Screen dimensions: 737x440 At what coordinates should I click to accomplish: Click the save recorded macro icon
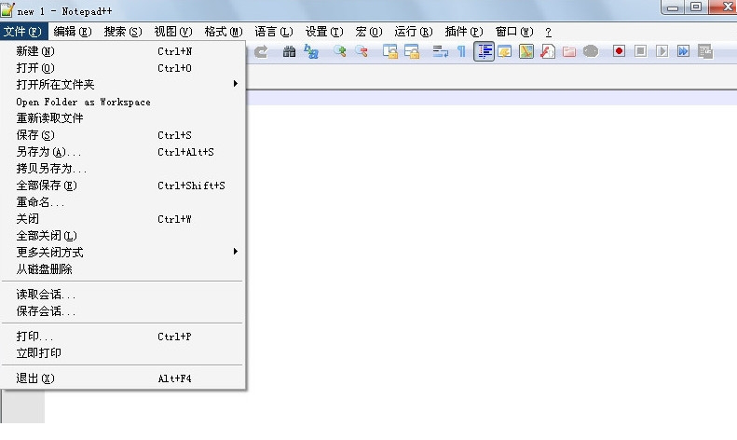point(705,51)
